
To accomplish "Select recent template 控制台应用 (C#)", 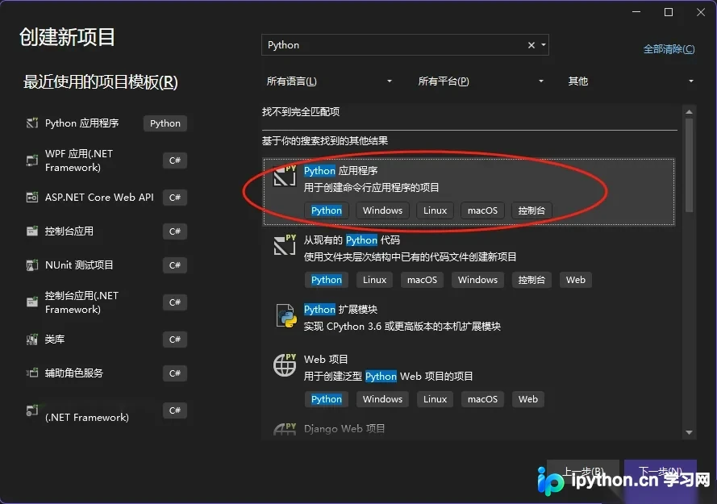I will tap(69, 231).
